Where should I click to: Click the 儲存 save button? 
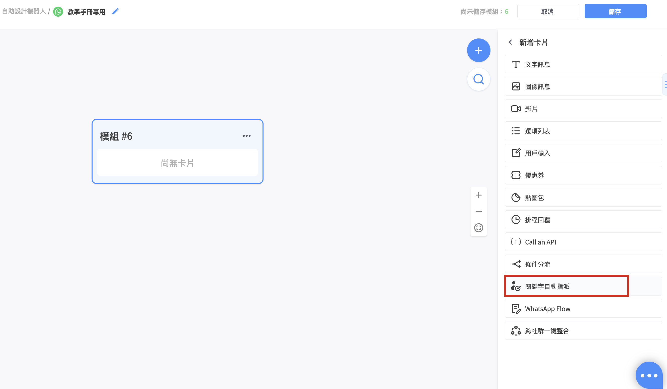click(615, 11)
